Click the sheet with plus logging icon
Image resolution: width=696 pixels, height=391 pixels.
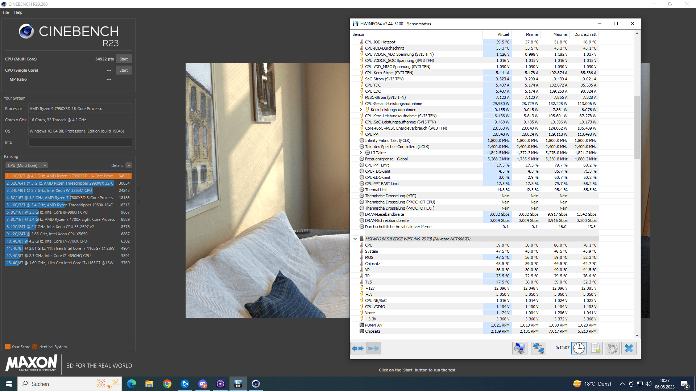(x=595, y=348)
